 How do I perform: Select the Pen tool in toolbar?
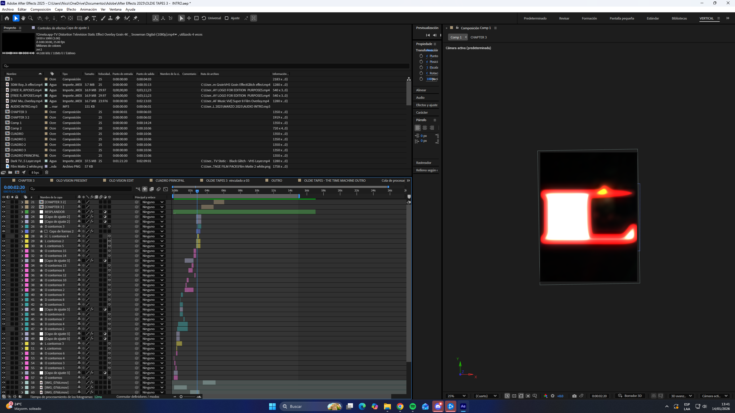(87, 18)
